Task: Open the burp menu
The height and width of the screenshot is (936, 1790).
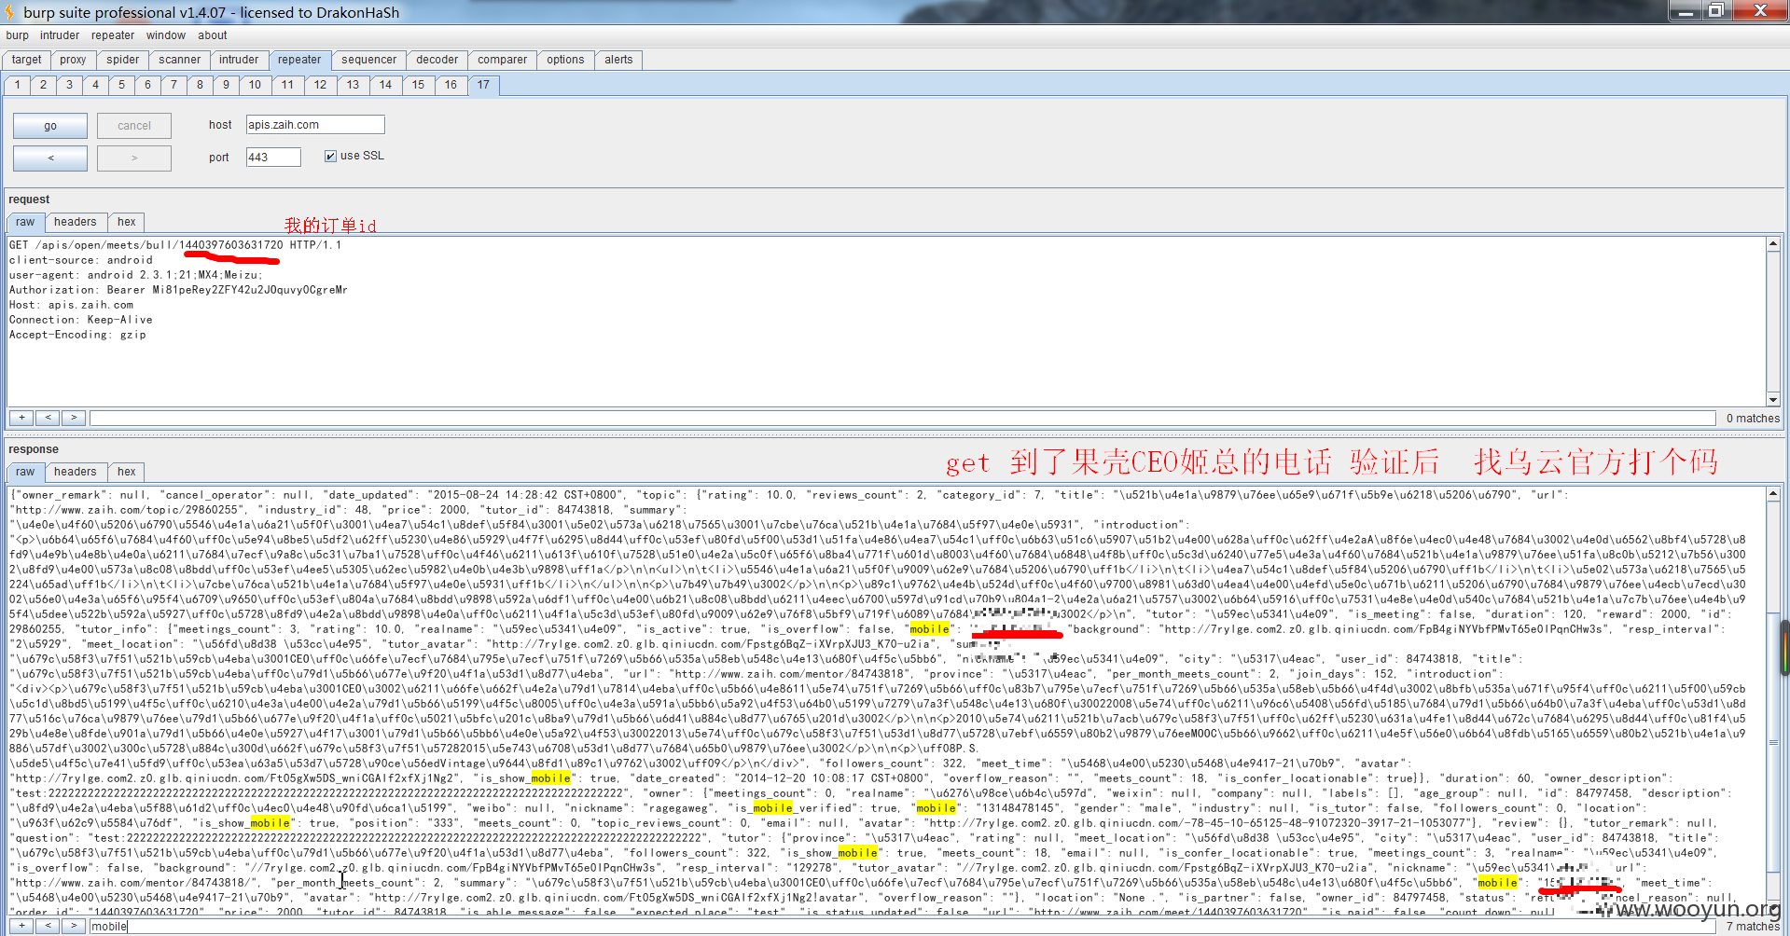Action: pyautogui.click(x=17, y=35)
